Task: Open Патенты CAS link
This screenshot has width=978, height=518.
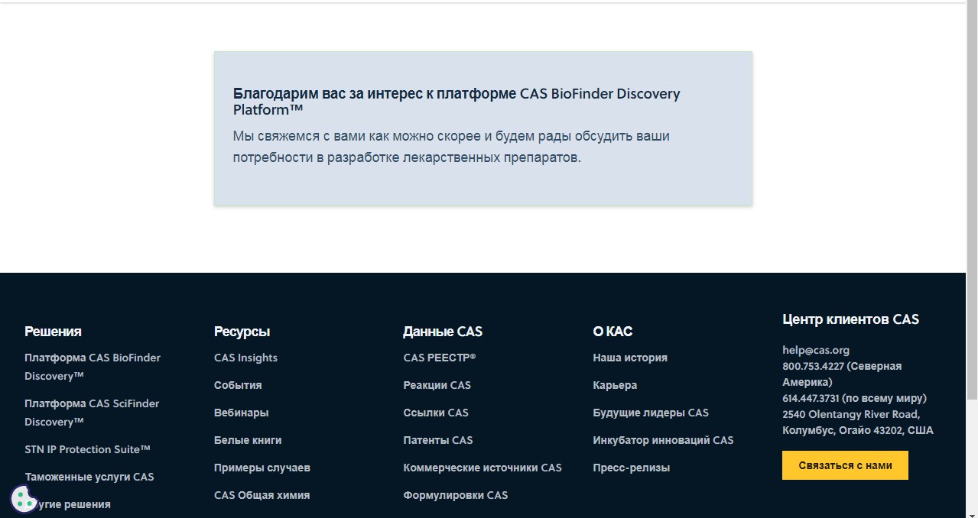Action: [437, 440]
